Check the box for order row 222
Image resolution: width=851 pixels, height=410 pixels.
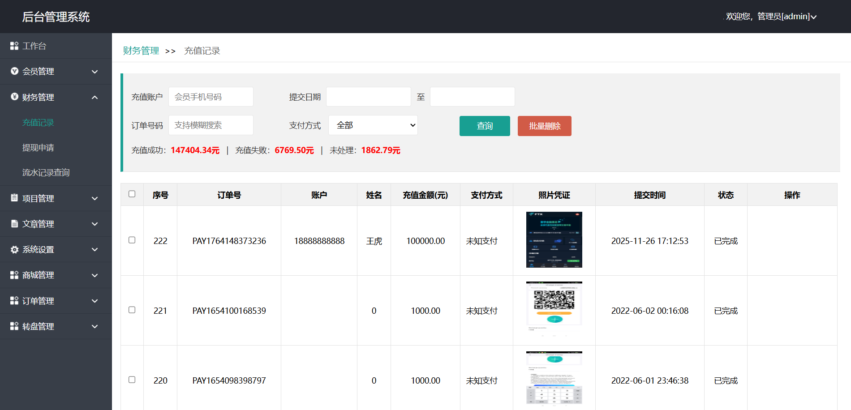[x=132, y=240]
